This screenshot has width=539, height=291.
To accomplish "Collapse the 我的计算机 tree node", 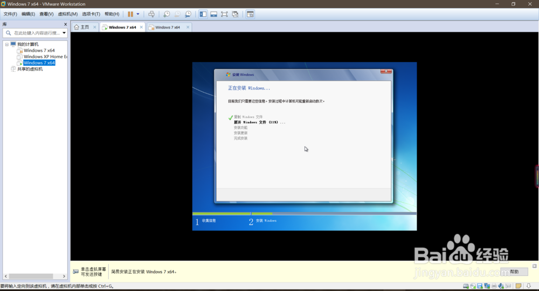I will [7, 44].
